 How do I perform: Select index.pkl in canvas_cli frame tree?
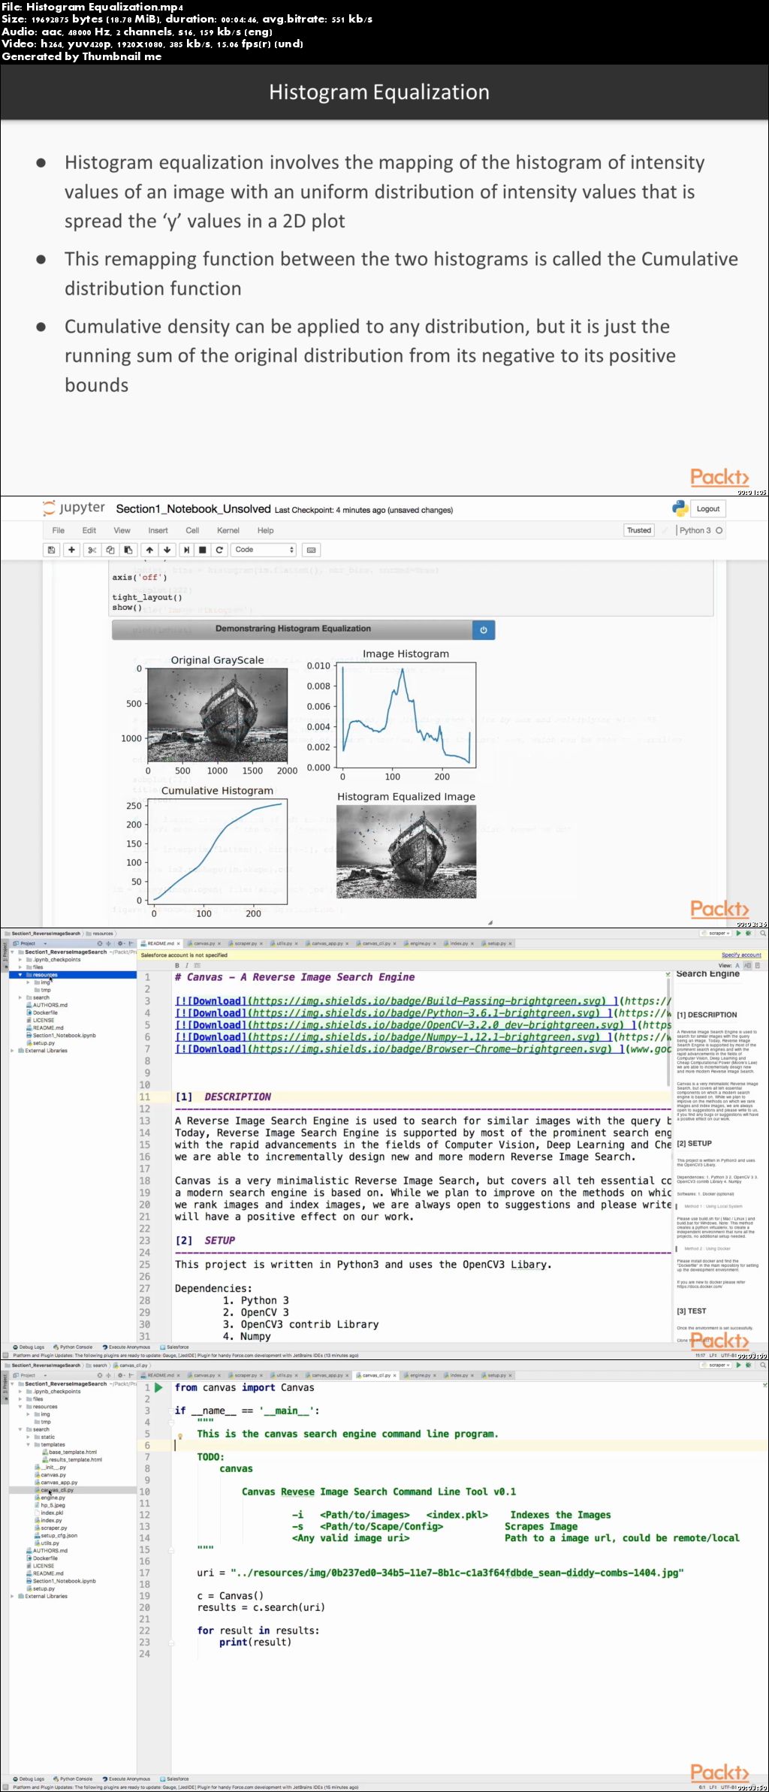(x=51, y=1513)
